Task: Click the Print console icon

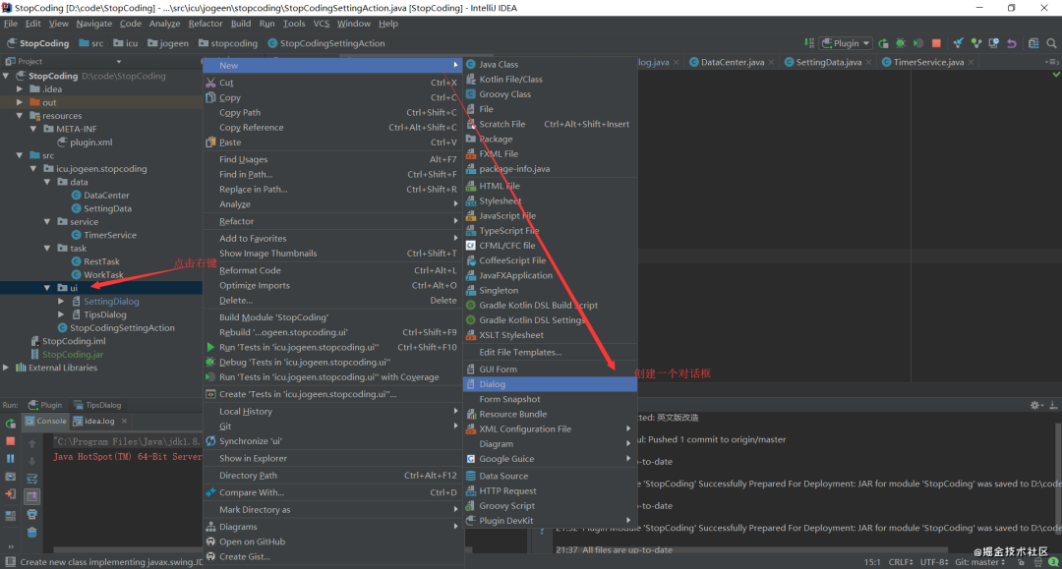Action: point(31,515)
